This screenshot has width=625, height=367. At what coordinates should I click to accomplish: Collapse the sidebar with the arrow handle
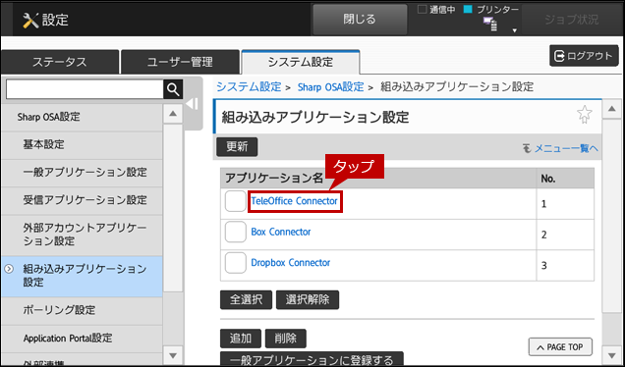coord(193,104)
